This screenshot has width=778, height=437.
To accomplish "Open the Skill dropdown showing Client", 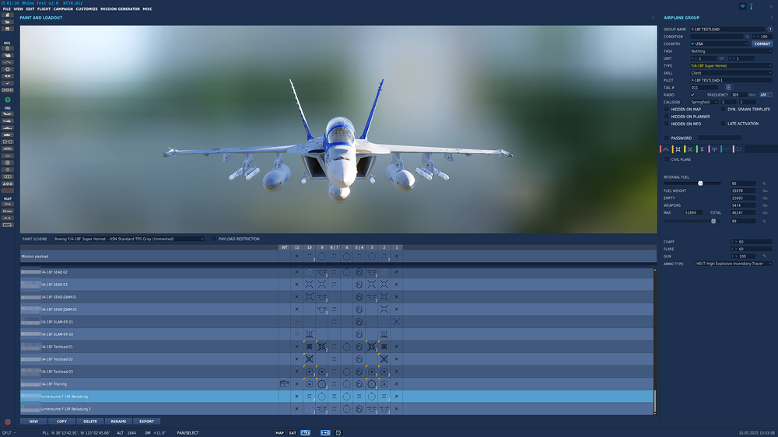I will coord(731,73).
